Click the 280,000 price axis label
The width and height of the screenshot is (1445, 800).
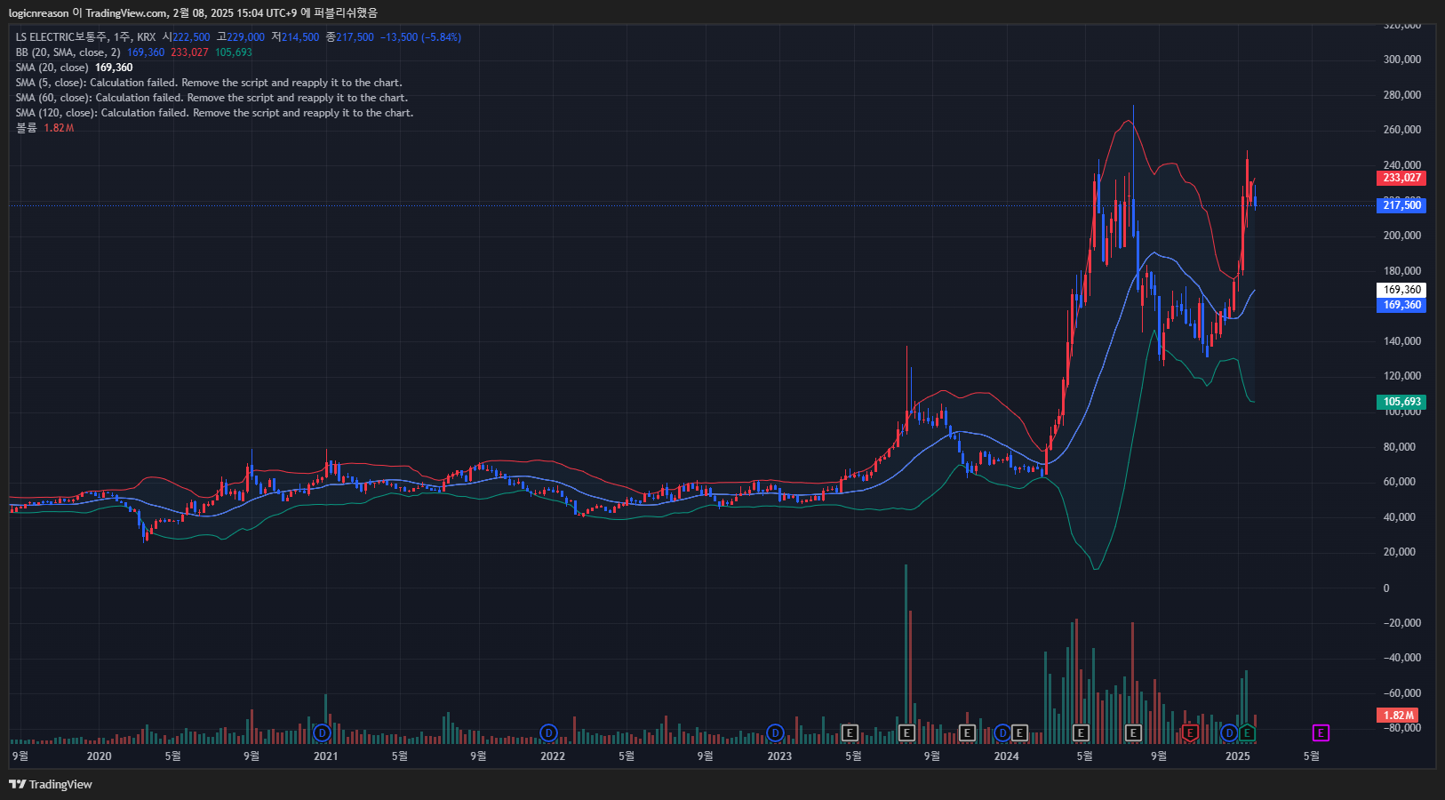click(x=1402, y=95)
